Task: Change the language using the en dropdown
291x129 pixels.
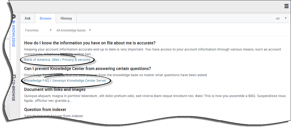Action: point(281,19)
